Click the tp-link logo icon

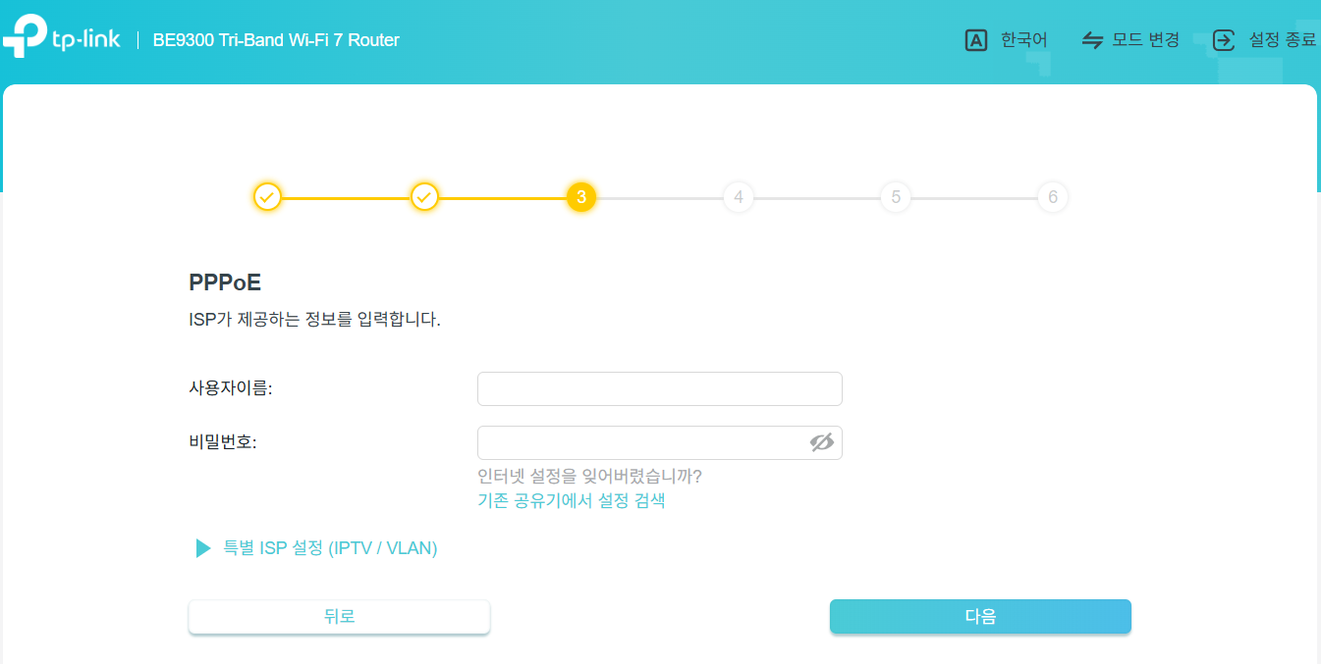coord(24,38)
